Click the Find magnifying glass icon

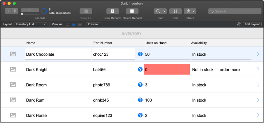click(x=158, y=11)
